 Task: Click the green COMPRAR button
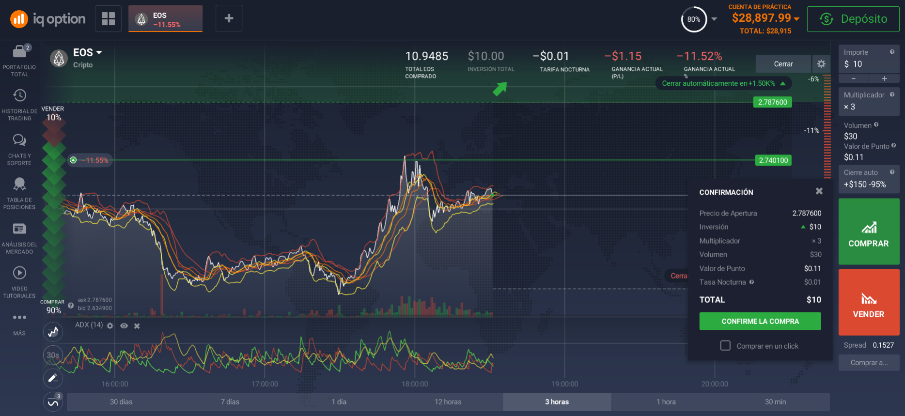[x=869, y=231]
